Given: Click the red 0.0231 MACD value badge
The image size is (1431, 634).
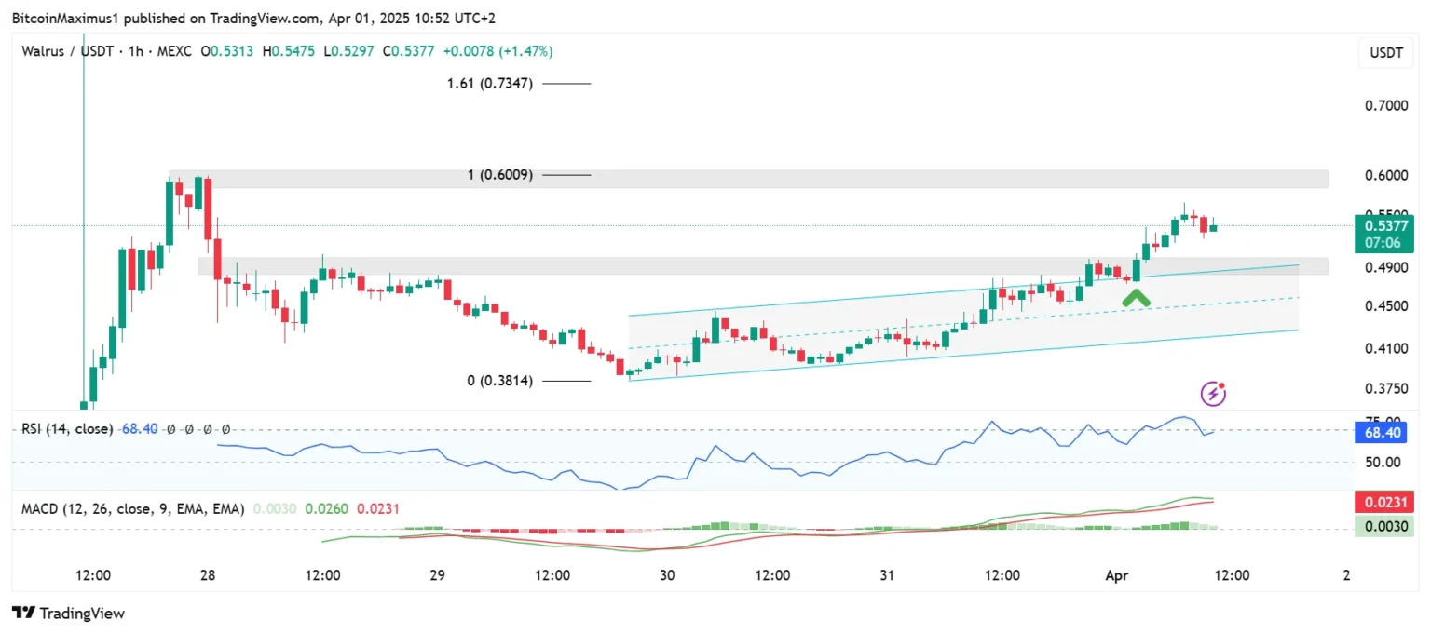Looking at the screenshot, I should tap(1384, 502).
